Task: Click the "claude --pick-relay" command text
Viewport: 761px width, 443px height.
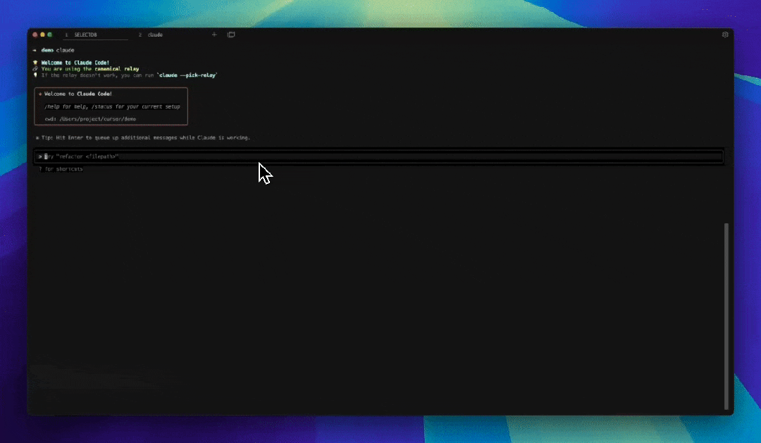Action: 187,75
